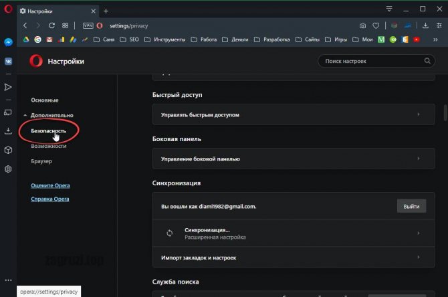
Task: Open the Справка Opera link
Action: point(50,199)
